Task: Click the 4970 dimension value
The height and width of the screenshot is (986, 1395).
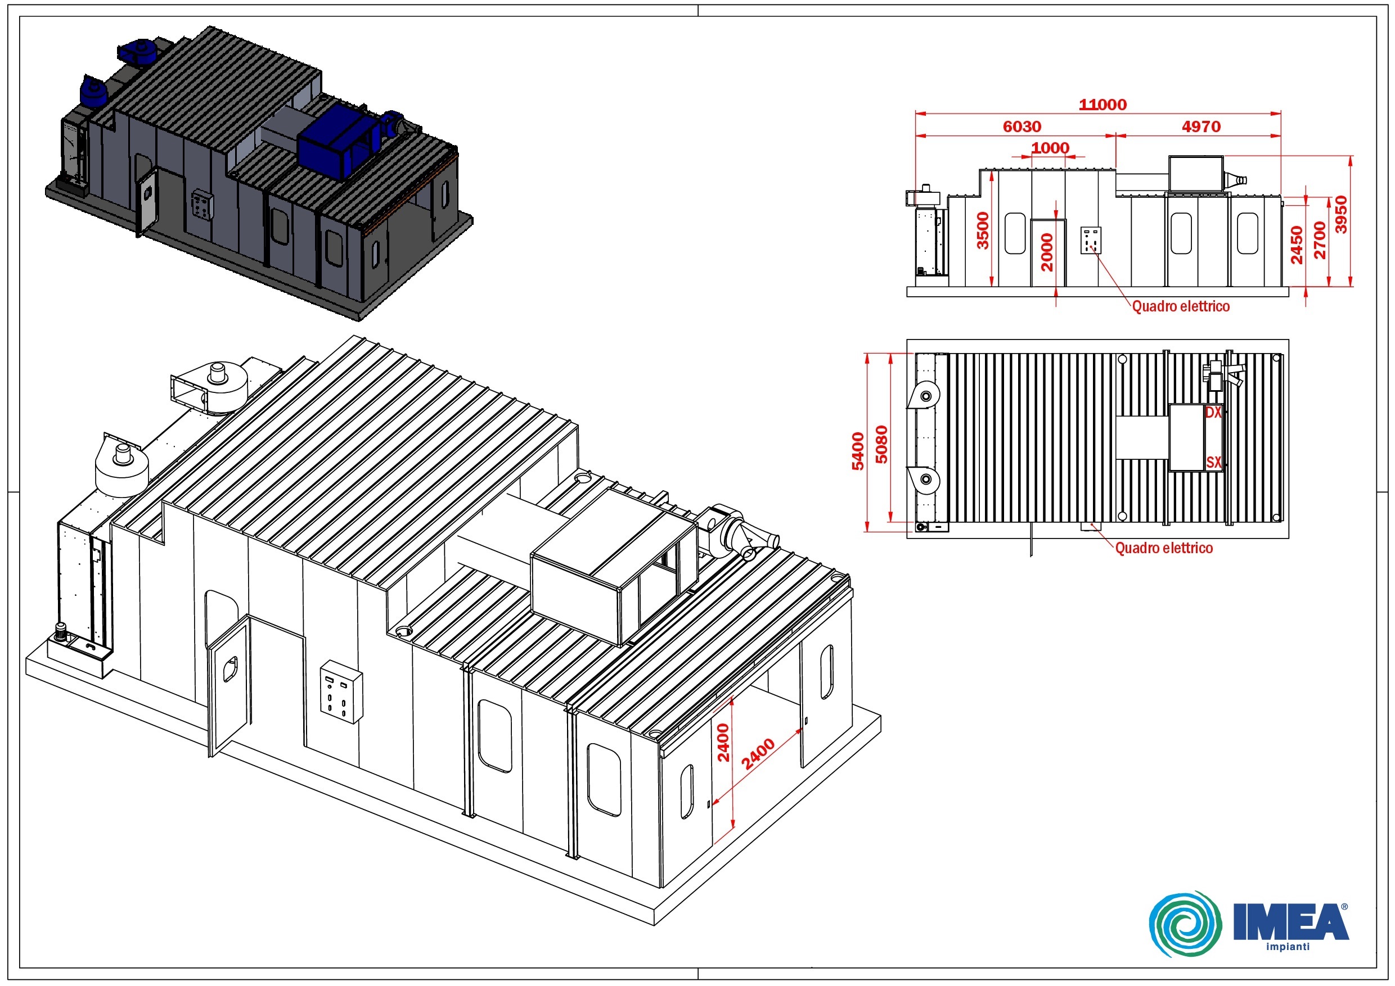Action: click(1201, 126)
